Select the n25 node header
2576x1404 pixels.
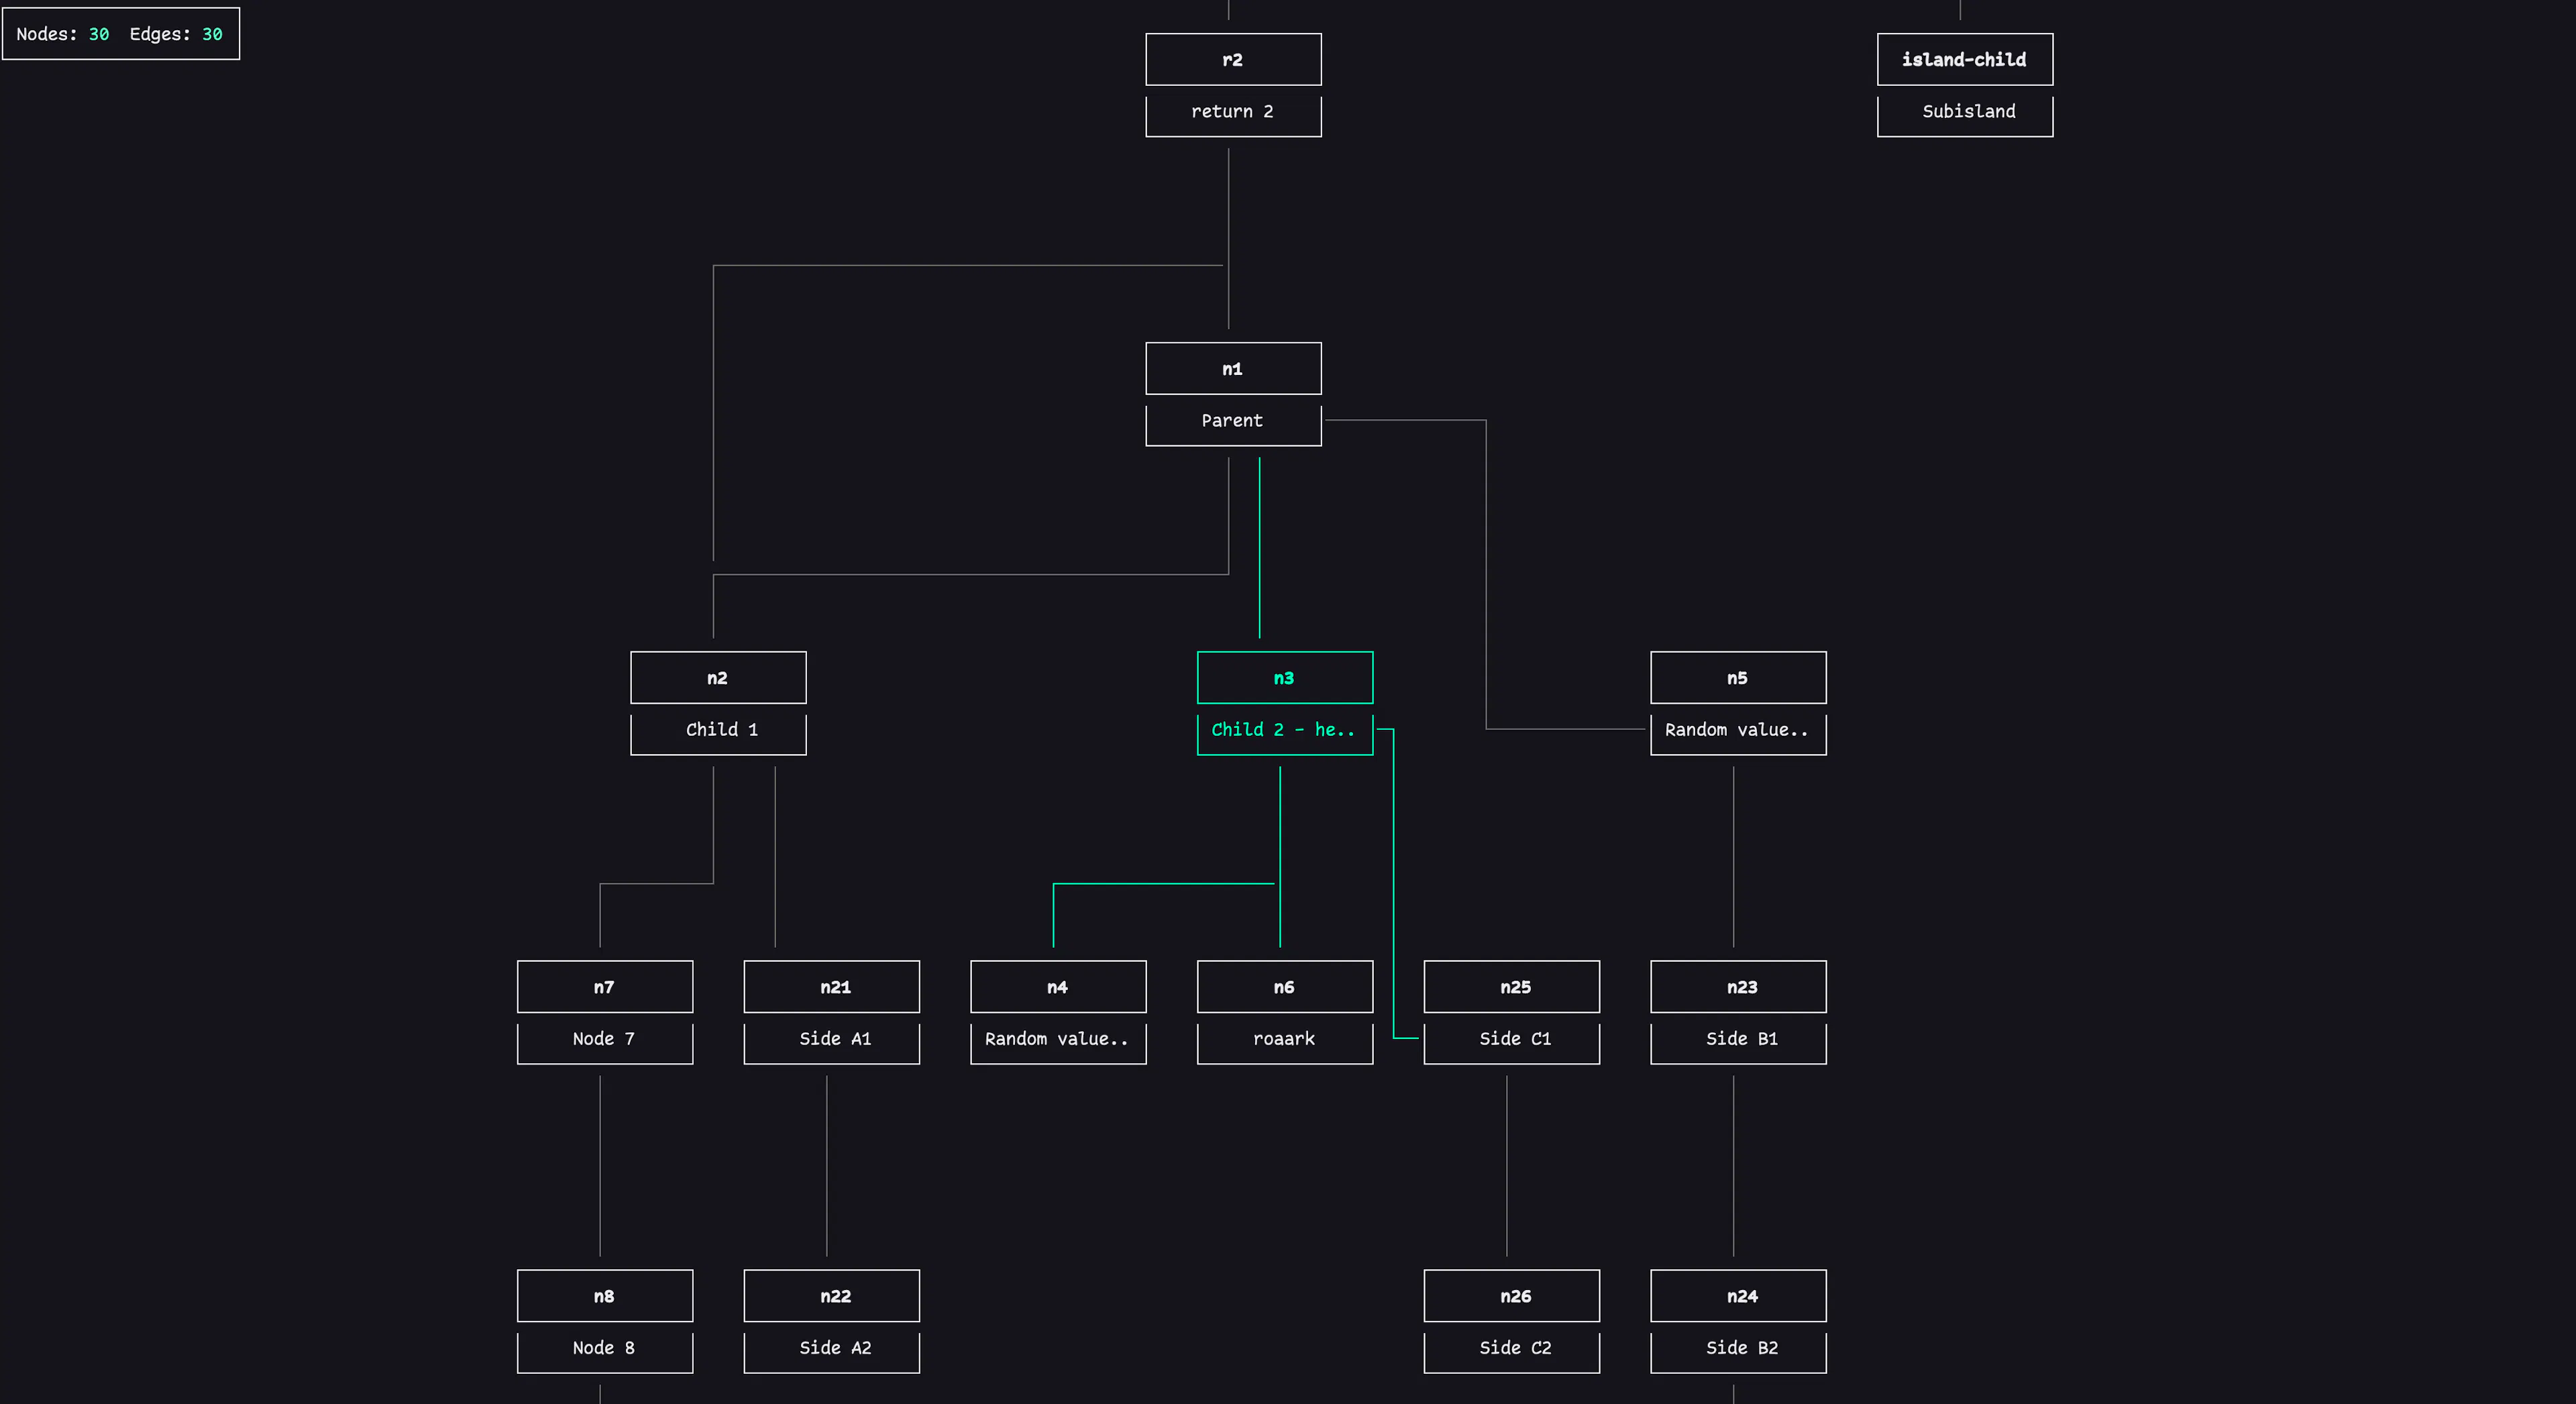[1512, 987]
